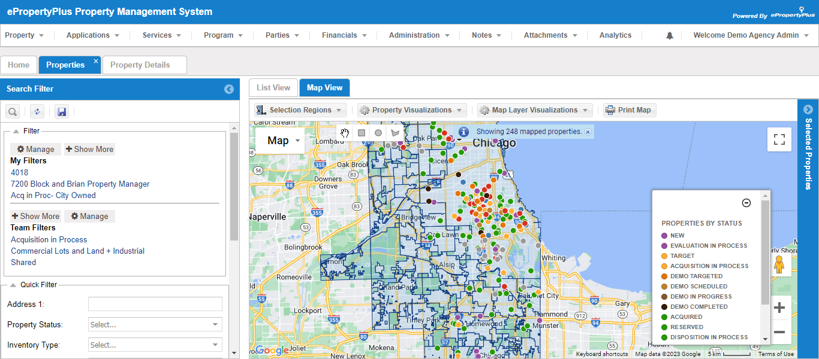The image size is (819, 359).
Task: Click inside the Address 1 input field
Action: [155, 303]
